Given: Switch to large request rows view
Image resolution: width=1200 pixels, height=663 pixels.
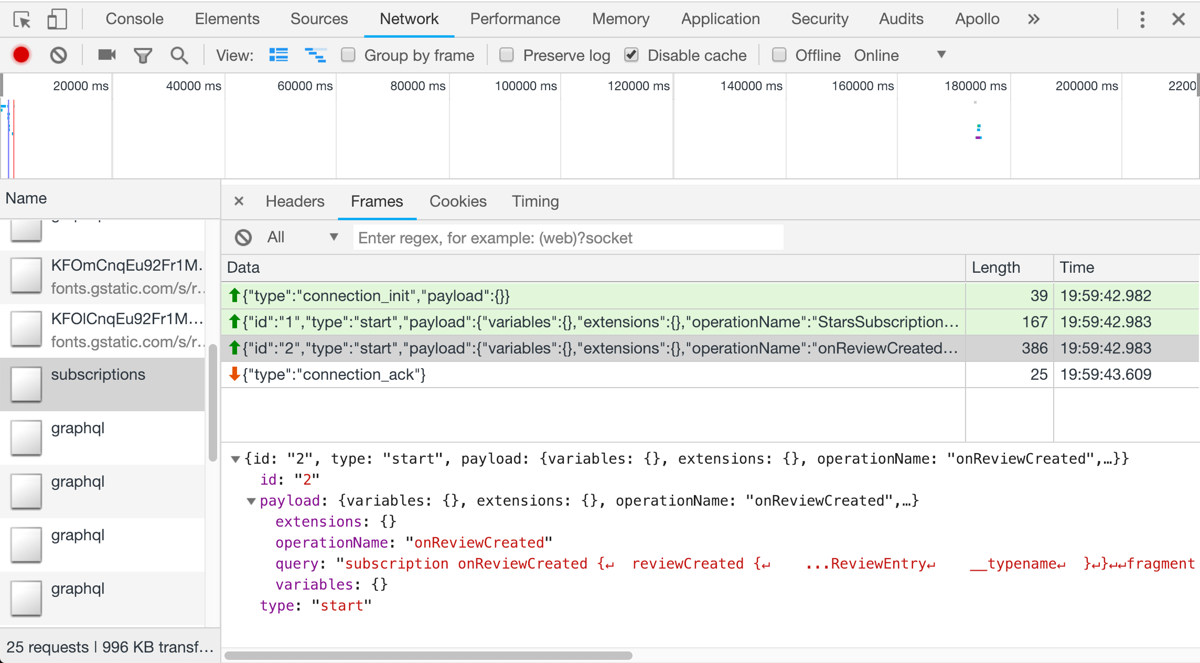Looking at the screenshot, I should 278,55.
